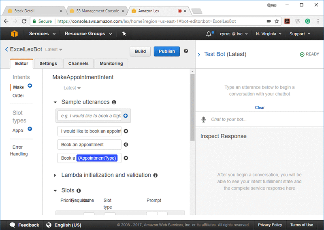The width and height of the screenshot is (324, 230).
Task: Reload the page with the refresh icon
Action: (24, 21)
